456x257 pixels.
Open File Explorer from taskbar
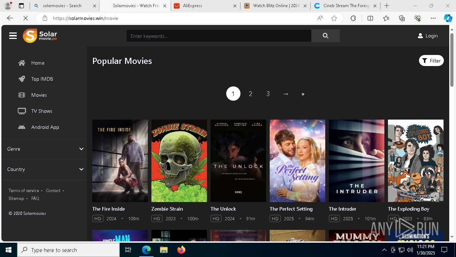tap(164, 250)
